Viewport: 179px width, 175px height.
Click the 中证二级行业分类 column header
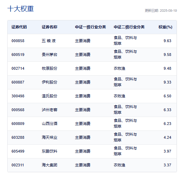pyautogui.click(x=129, y=27)
